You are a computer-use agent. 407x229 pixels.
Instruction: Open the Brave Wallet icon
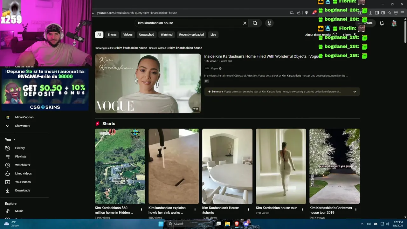383,13
